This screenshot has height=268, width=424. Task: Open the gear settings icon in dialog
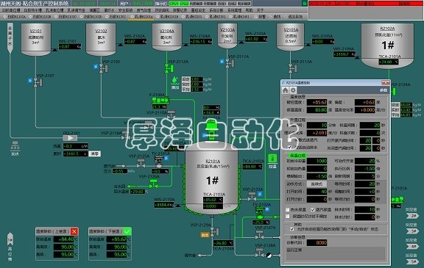coord(293,90)
